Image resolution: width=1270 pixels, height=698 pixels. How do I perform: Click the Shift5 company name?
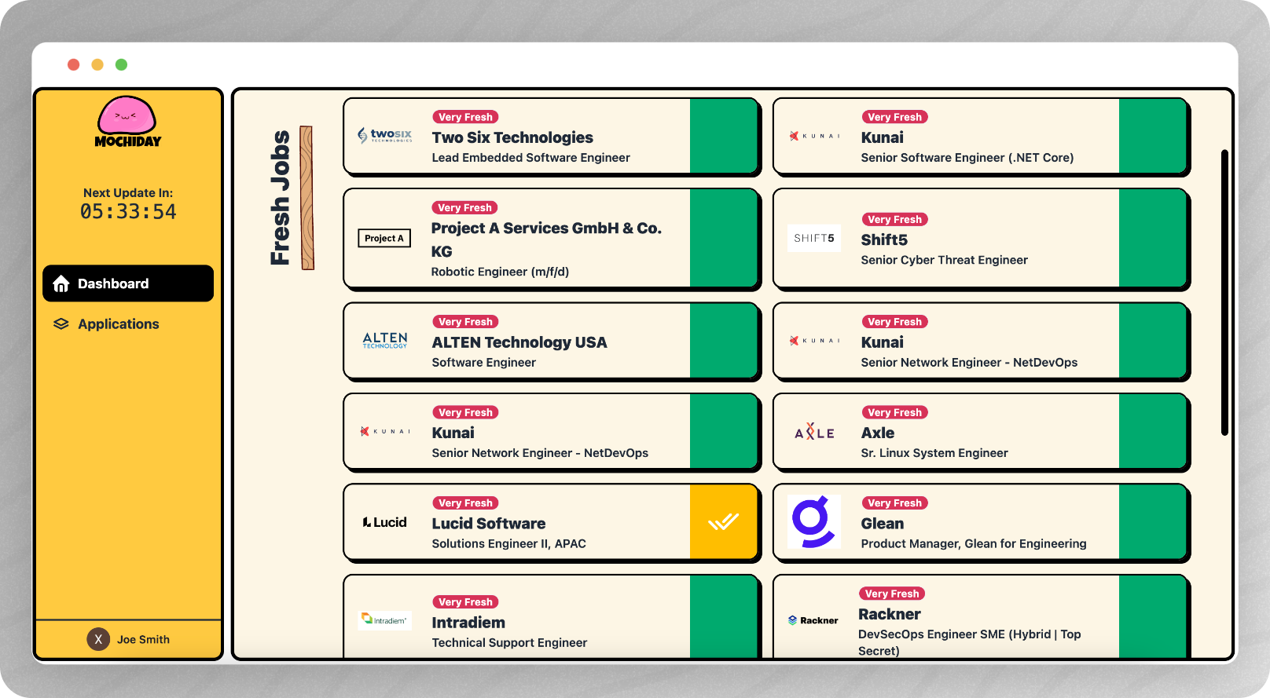884,240
